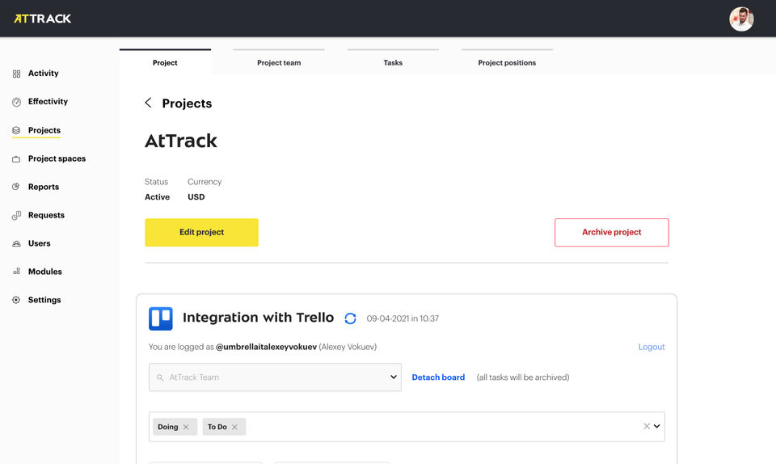Screen dimensions: 776x464
Task: Click the Modules icon in sidebar
Action: (16, 272)
